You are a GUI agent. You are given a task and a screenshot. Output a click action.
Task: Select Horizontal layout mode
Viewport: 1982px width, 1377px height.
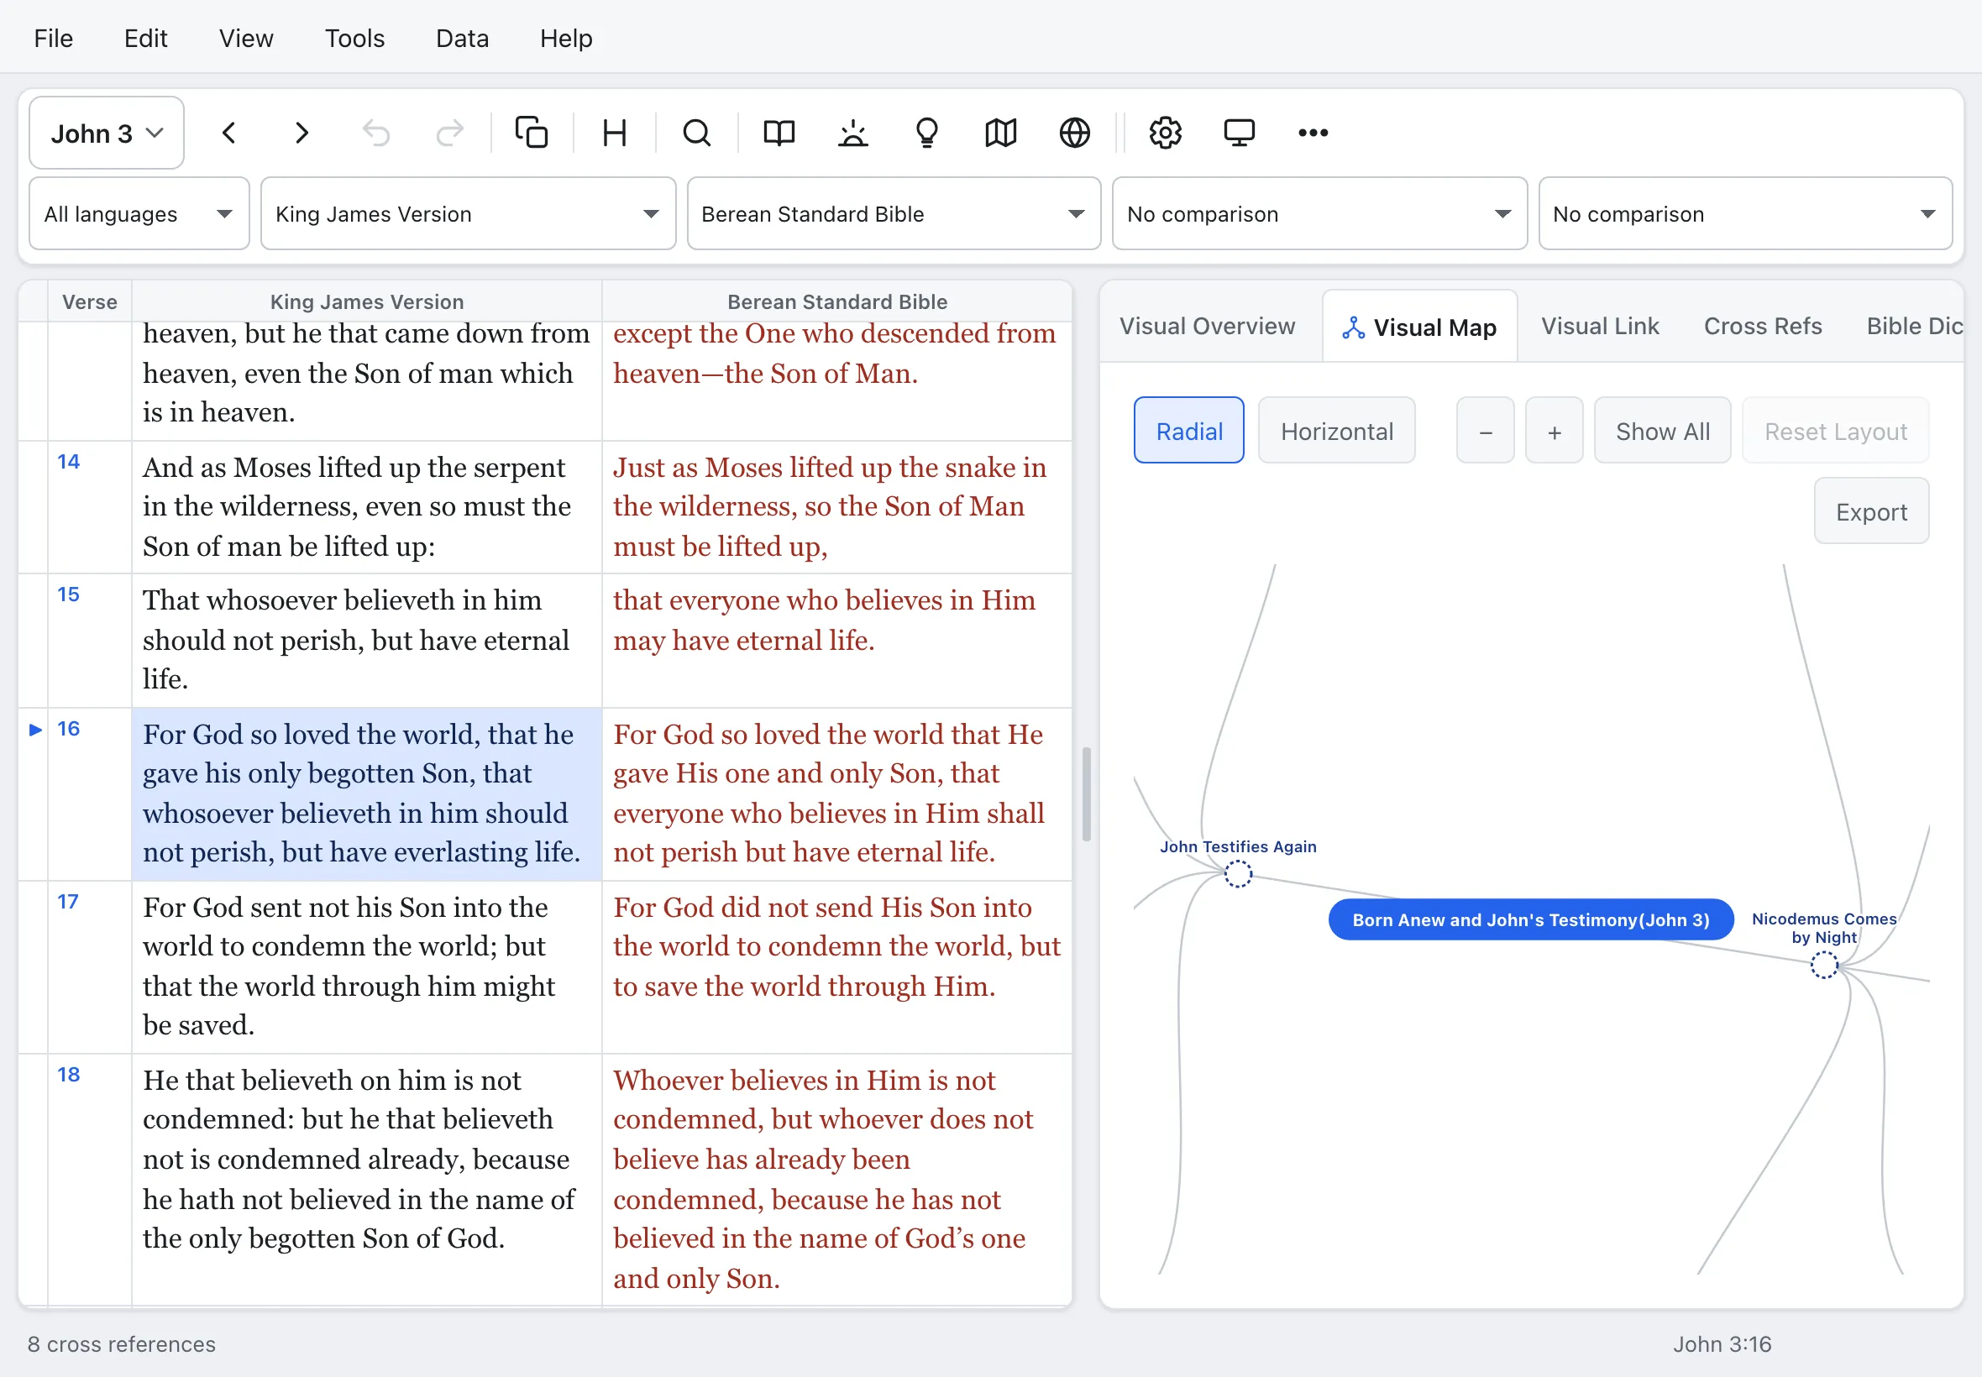click(1335, 431)
